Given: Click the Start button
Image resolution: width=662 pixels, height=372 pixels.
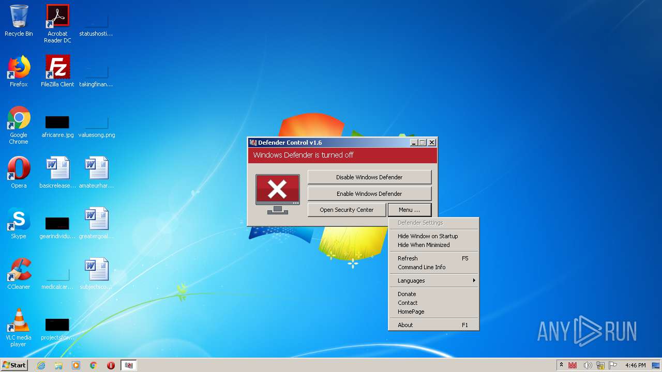Looking at the screenshot, I should point(14,365).
